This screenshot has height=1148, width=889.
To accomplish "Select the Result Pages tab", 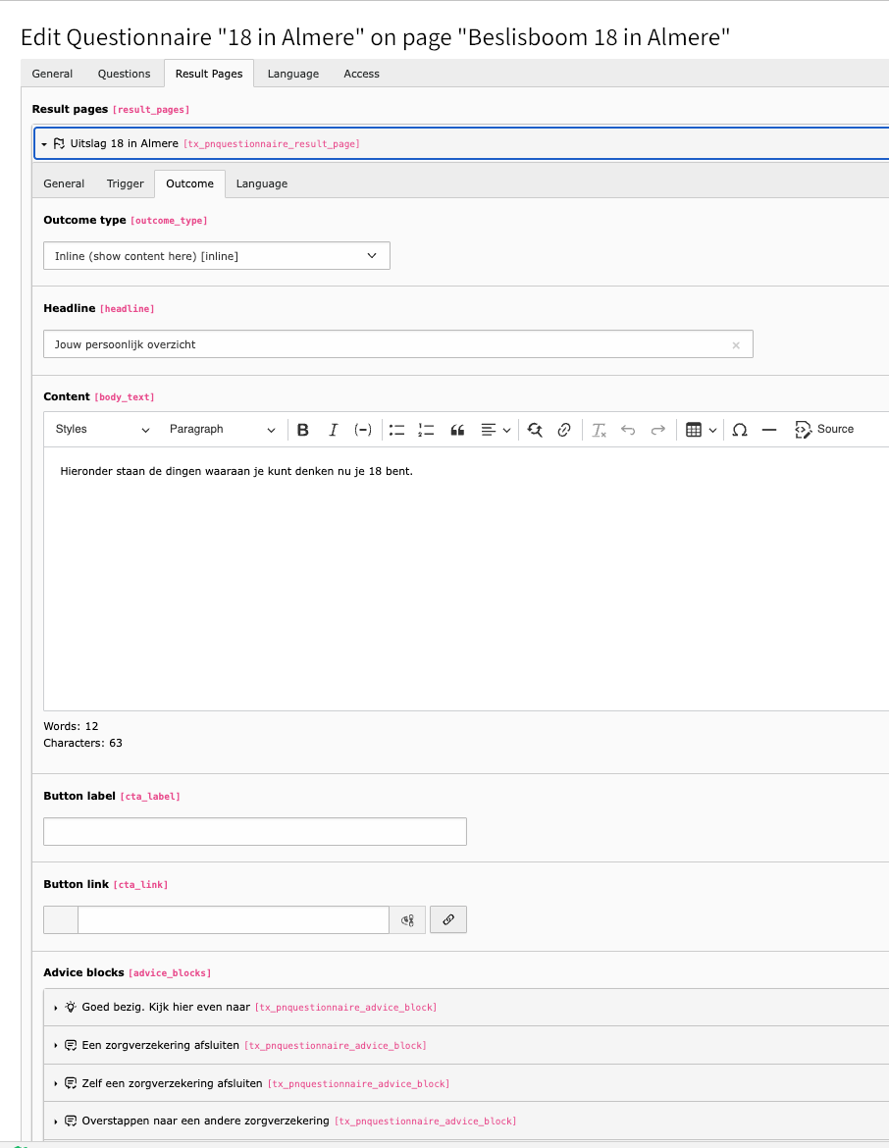I will (x=209, y=74).
